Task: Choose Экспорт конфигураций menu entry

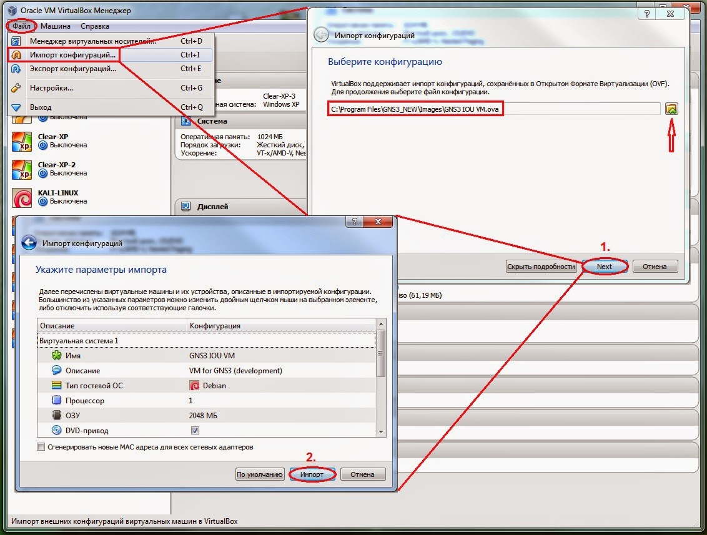Action: click(111, 69)
